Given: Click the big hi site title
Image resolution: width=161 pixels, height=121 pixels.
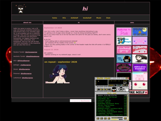Looking at the screenshot, I should (85, 9).
